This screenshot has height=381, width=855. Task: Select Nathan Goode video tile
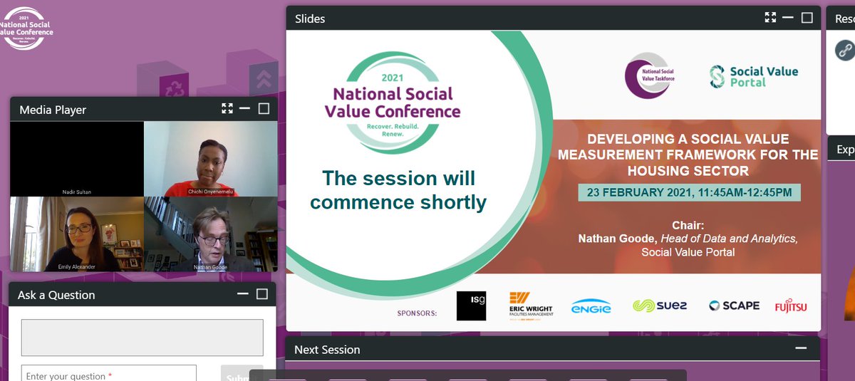pos(210,234)
